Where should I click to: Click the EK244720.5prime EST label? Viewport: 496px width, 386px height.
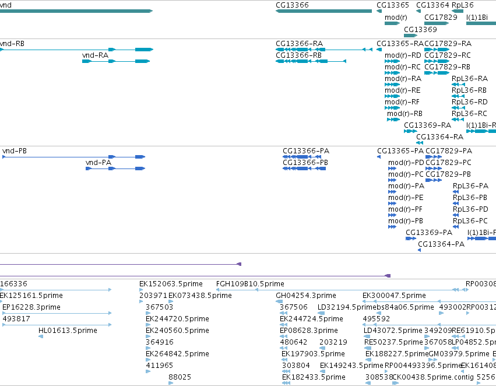[177, 319]
